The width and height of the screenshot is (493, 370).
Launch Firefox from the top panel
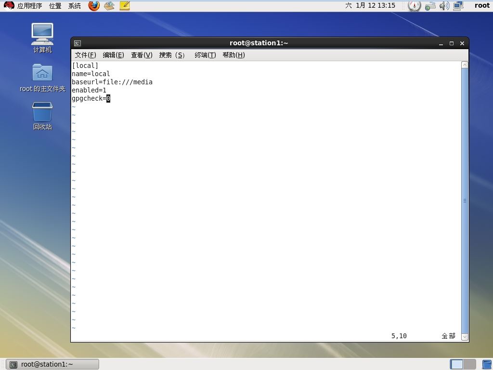tap(94, 6)
